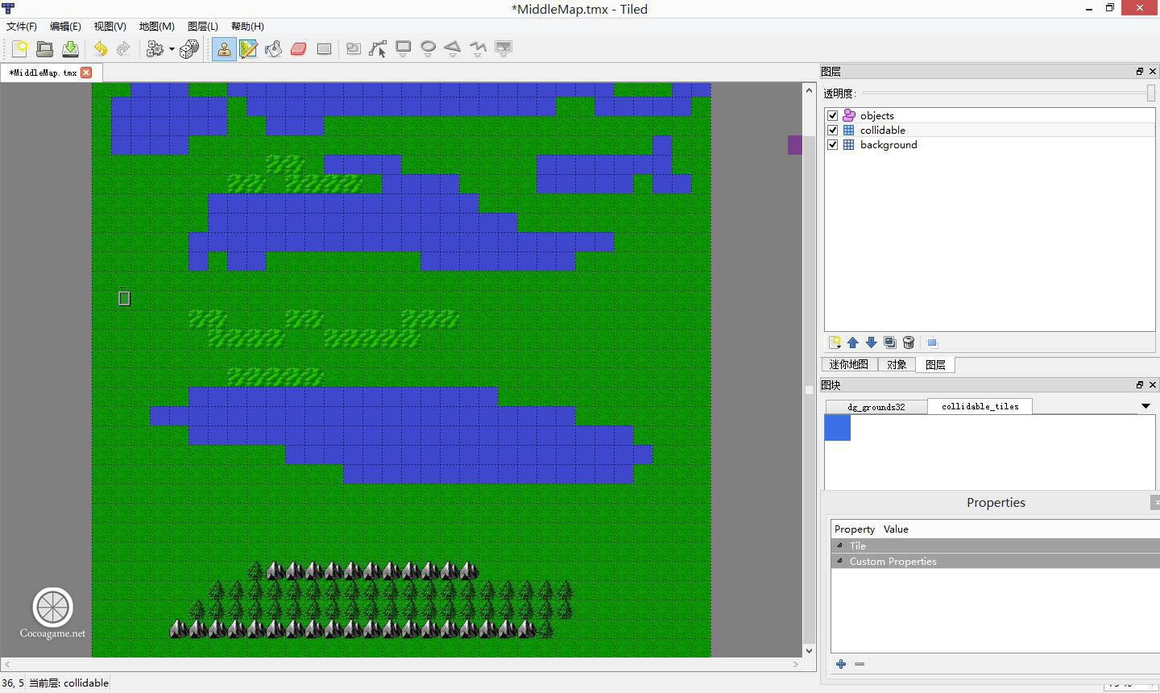
Task: Click the toggle other layers icon
Action: (932, 342)
